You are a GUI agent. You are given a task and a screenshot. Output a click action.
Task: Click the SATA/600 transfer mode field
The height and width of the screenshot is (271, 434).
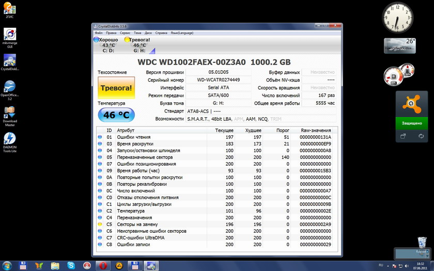point(219,95)
